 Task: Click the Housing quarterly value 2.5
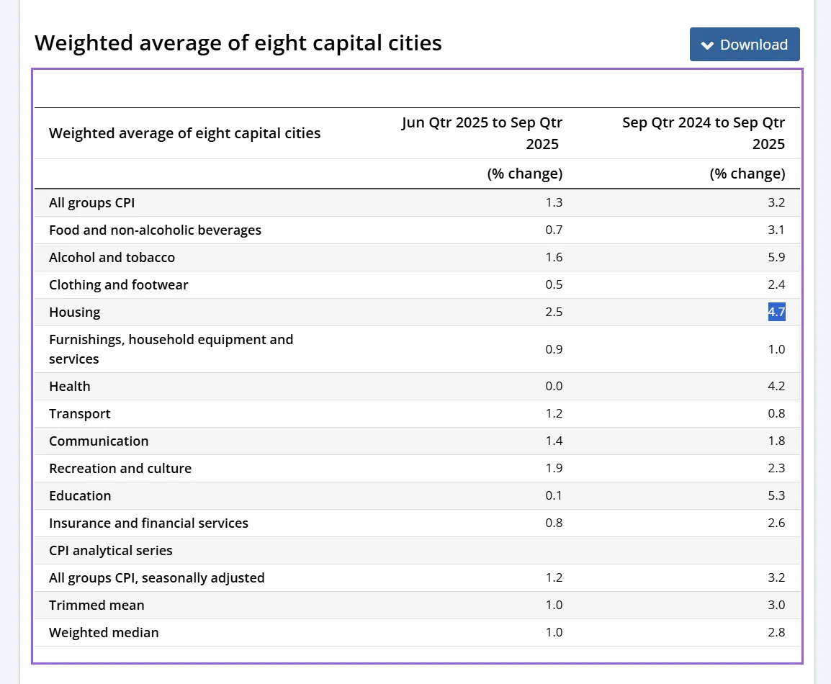[554, 312]
